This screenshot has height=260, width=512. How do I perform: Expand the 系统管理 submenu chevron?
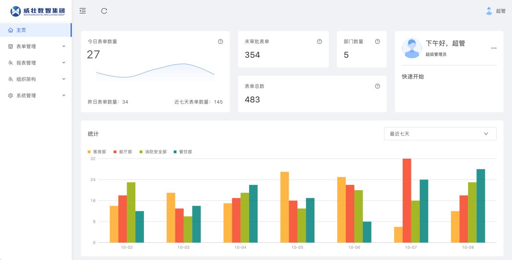coord(64,95)
